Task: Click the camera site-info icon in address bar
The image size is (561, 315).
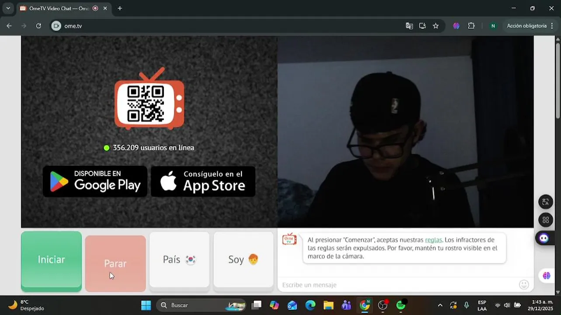Action: [x=56, y=26]
